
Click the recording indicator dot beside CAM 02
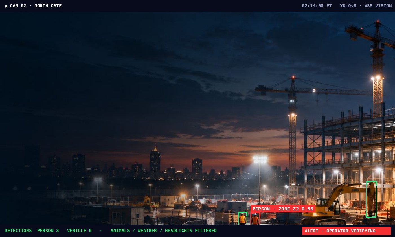pos(6,6)
